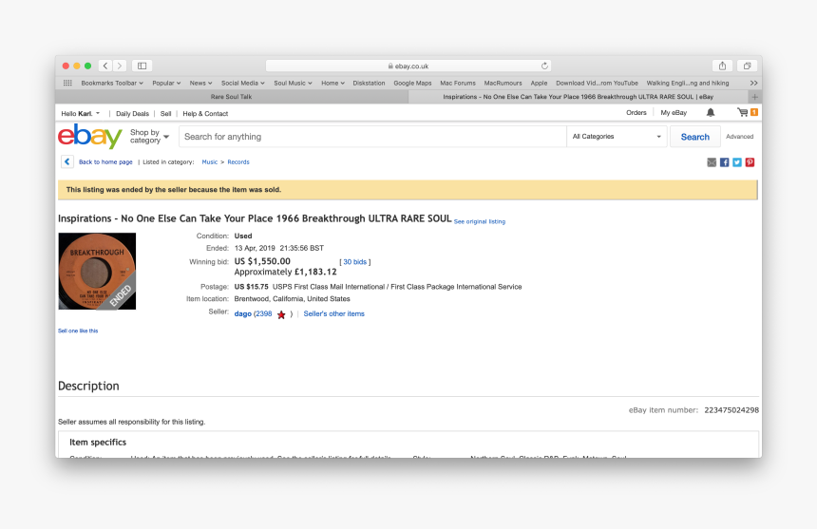This screenshot has height=529, width=817.
Task: Share listing on Twitter
Action: point(737,162)
